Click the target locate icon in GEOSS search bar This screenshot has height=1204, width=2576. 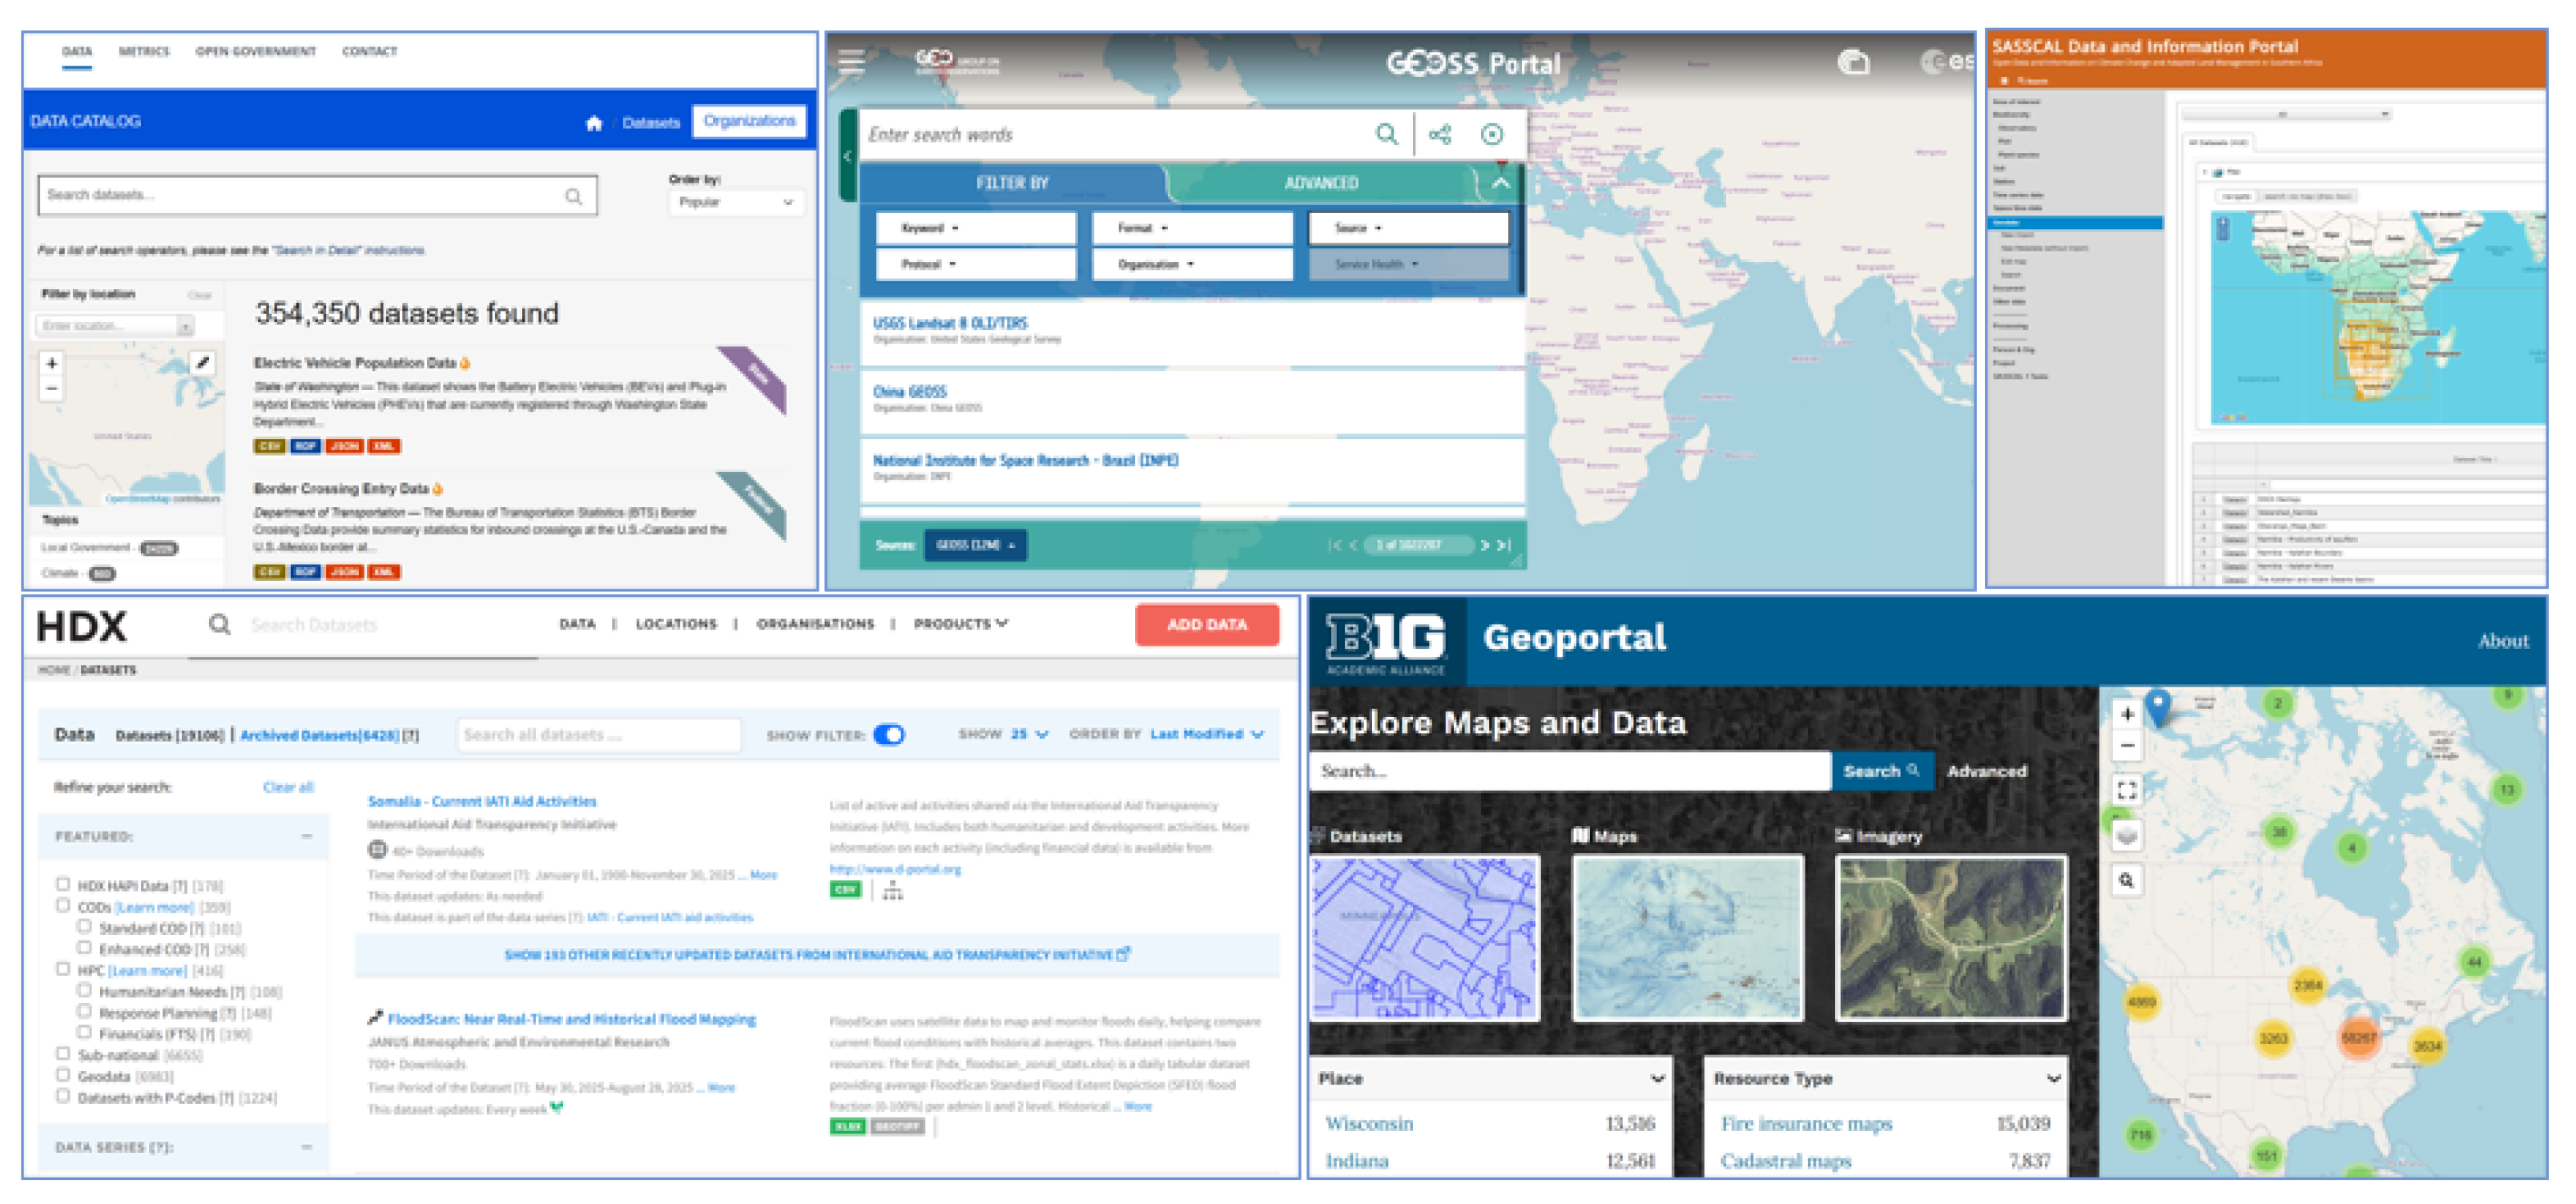point(1492,134)
